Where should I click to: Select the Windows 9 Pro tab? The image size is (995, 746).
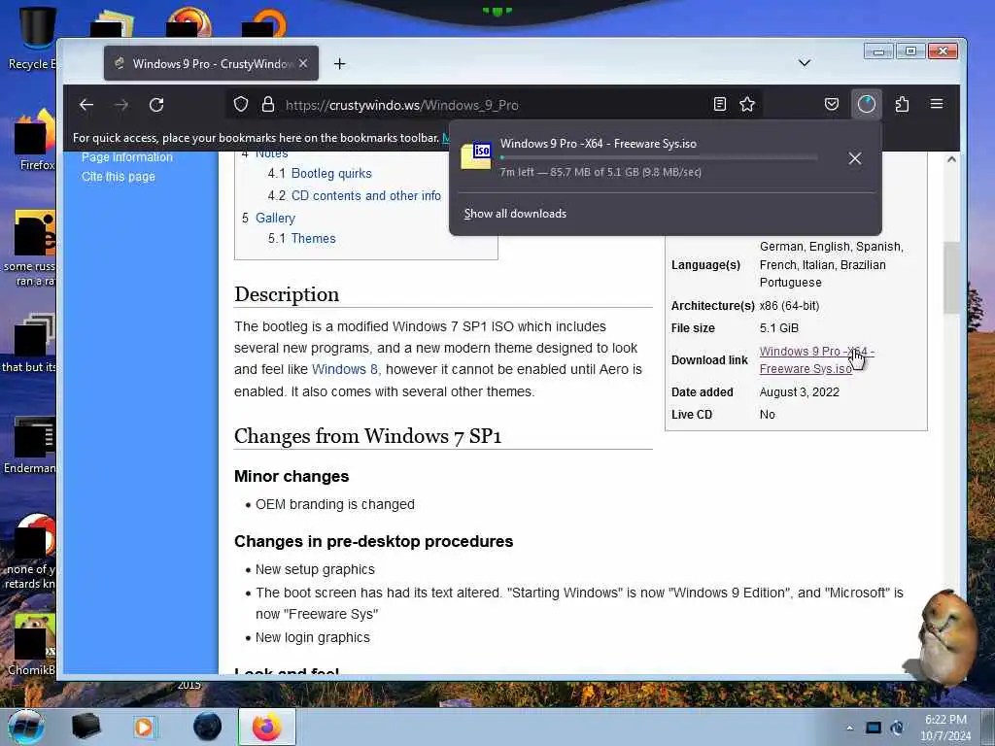pyautogui.click(x=211, y=63)
